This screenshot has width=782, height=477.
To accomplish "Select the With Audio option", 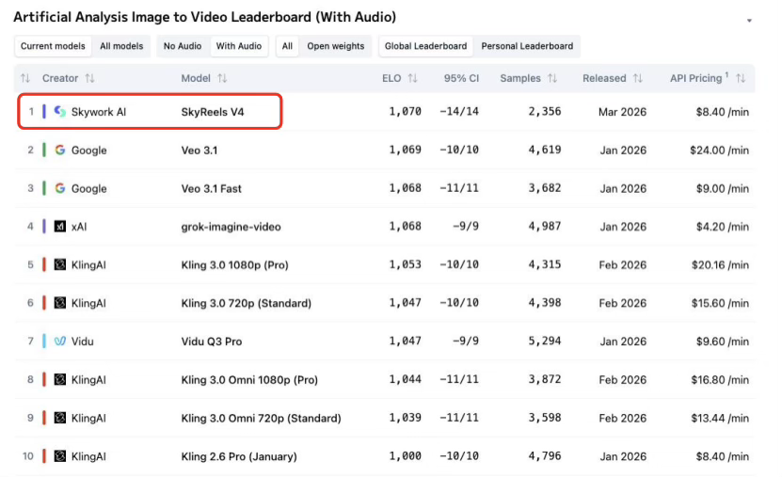I will coord(239,46).
